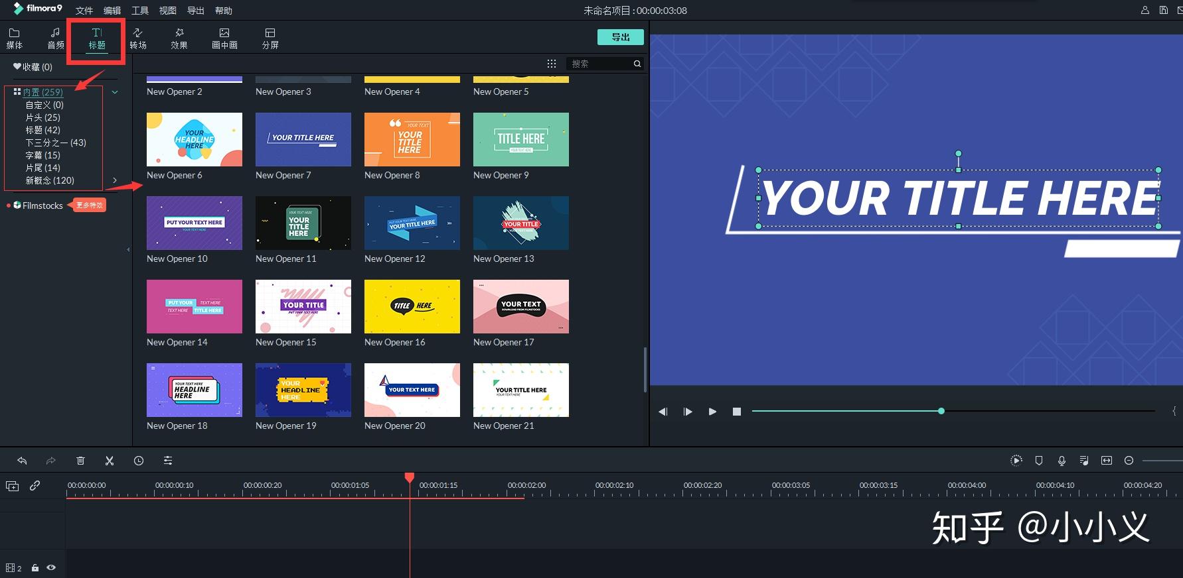Screen dimensions: 1183x578
Task: Collapse the 内置 category chevron
Action: [115, 92]
